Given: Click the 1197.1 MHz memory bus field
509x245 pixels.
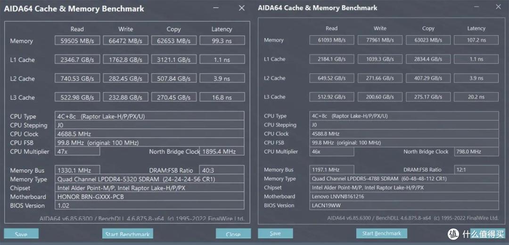Looking at the screenshot, I should tap(331, 170).
